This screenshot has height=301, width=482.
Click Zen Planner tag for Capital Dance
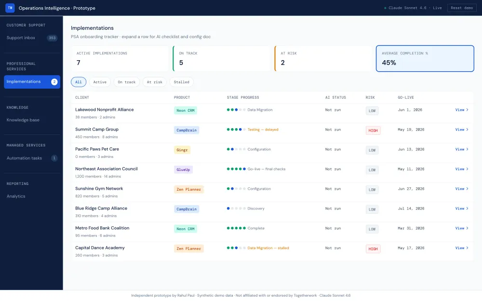pyautogui.click(x=188, y=249)
